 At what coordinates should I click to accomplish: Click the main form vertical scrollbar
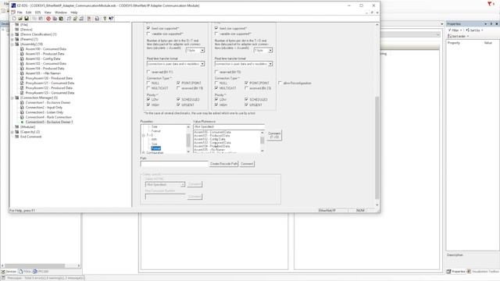coord(377,115)
